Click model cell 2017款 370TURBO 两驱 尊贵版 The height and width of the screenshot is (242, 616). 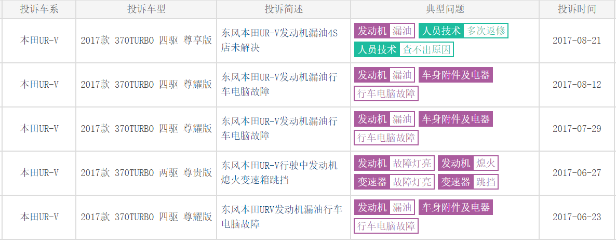tap(146, 173)
